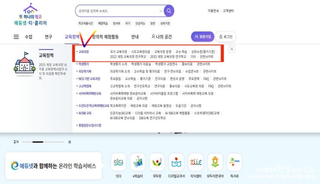Open the 예방교육 동영상 link

pos(161,106)
